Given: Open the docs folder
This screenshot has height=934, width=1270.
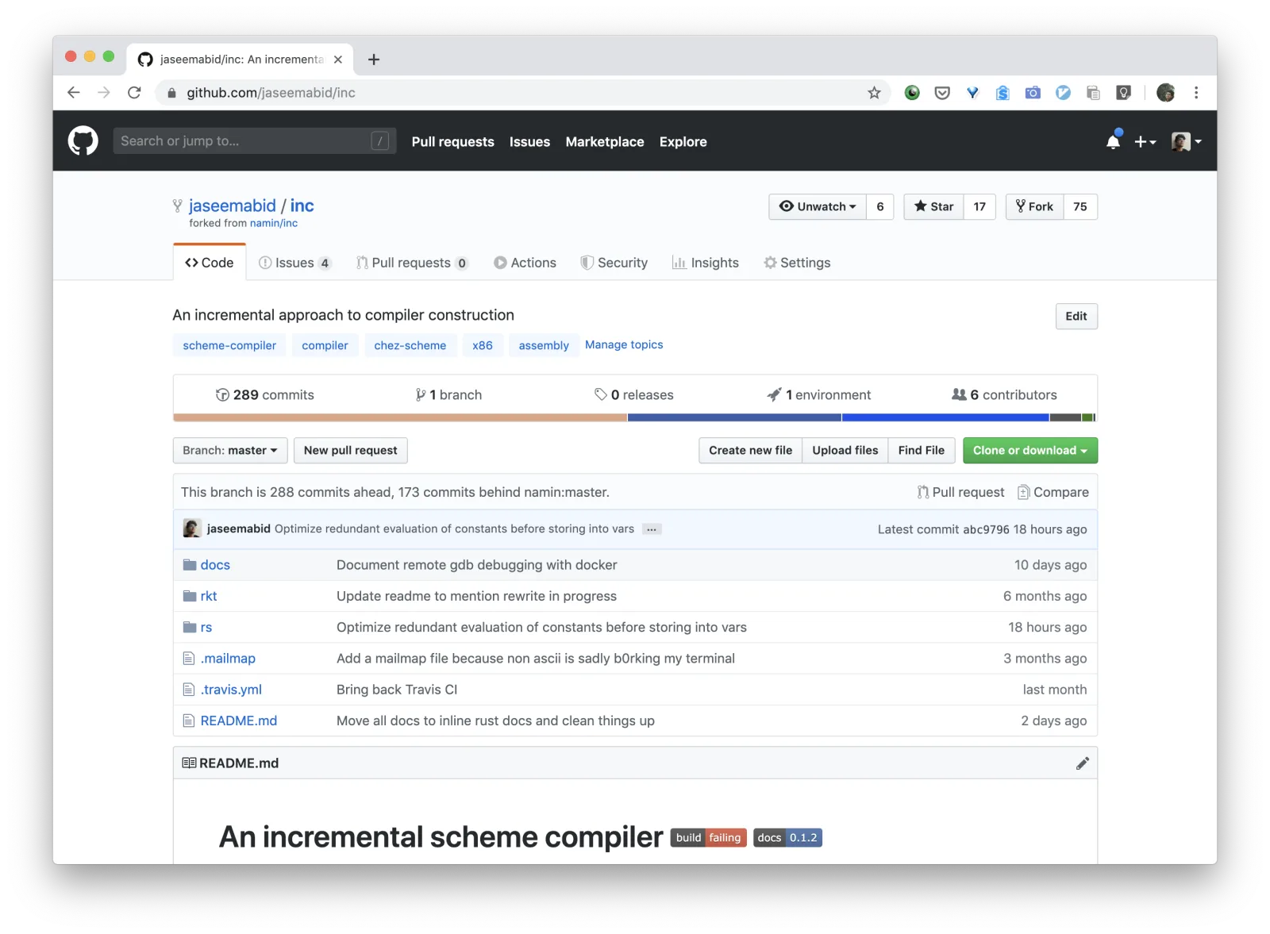Looking at the screenshot, I should [215, 565].
